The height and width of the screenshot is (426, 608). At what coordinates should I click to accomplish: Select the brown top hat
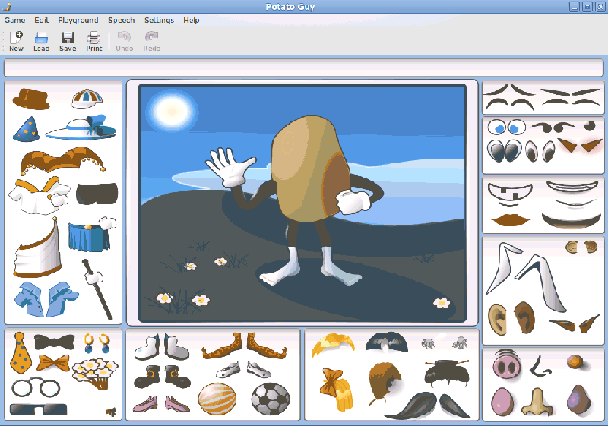coord(30,98)
